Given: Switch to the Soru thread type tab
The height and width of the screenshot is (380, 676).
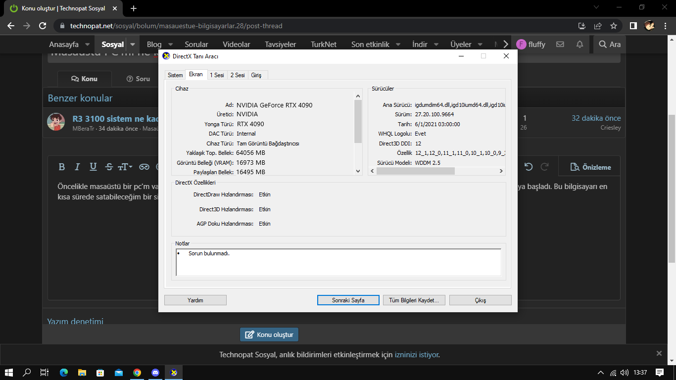Looking at the screenshot, I should click(138, 79).
